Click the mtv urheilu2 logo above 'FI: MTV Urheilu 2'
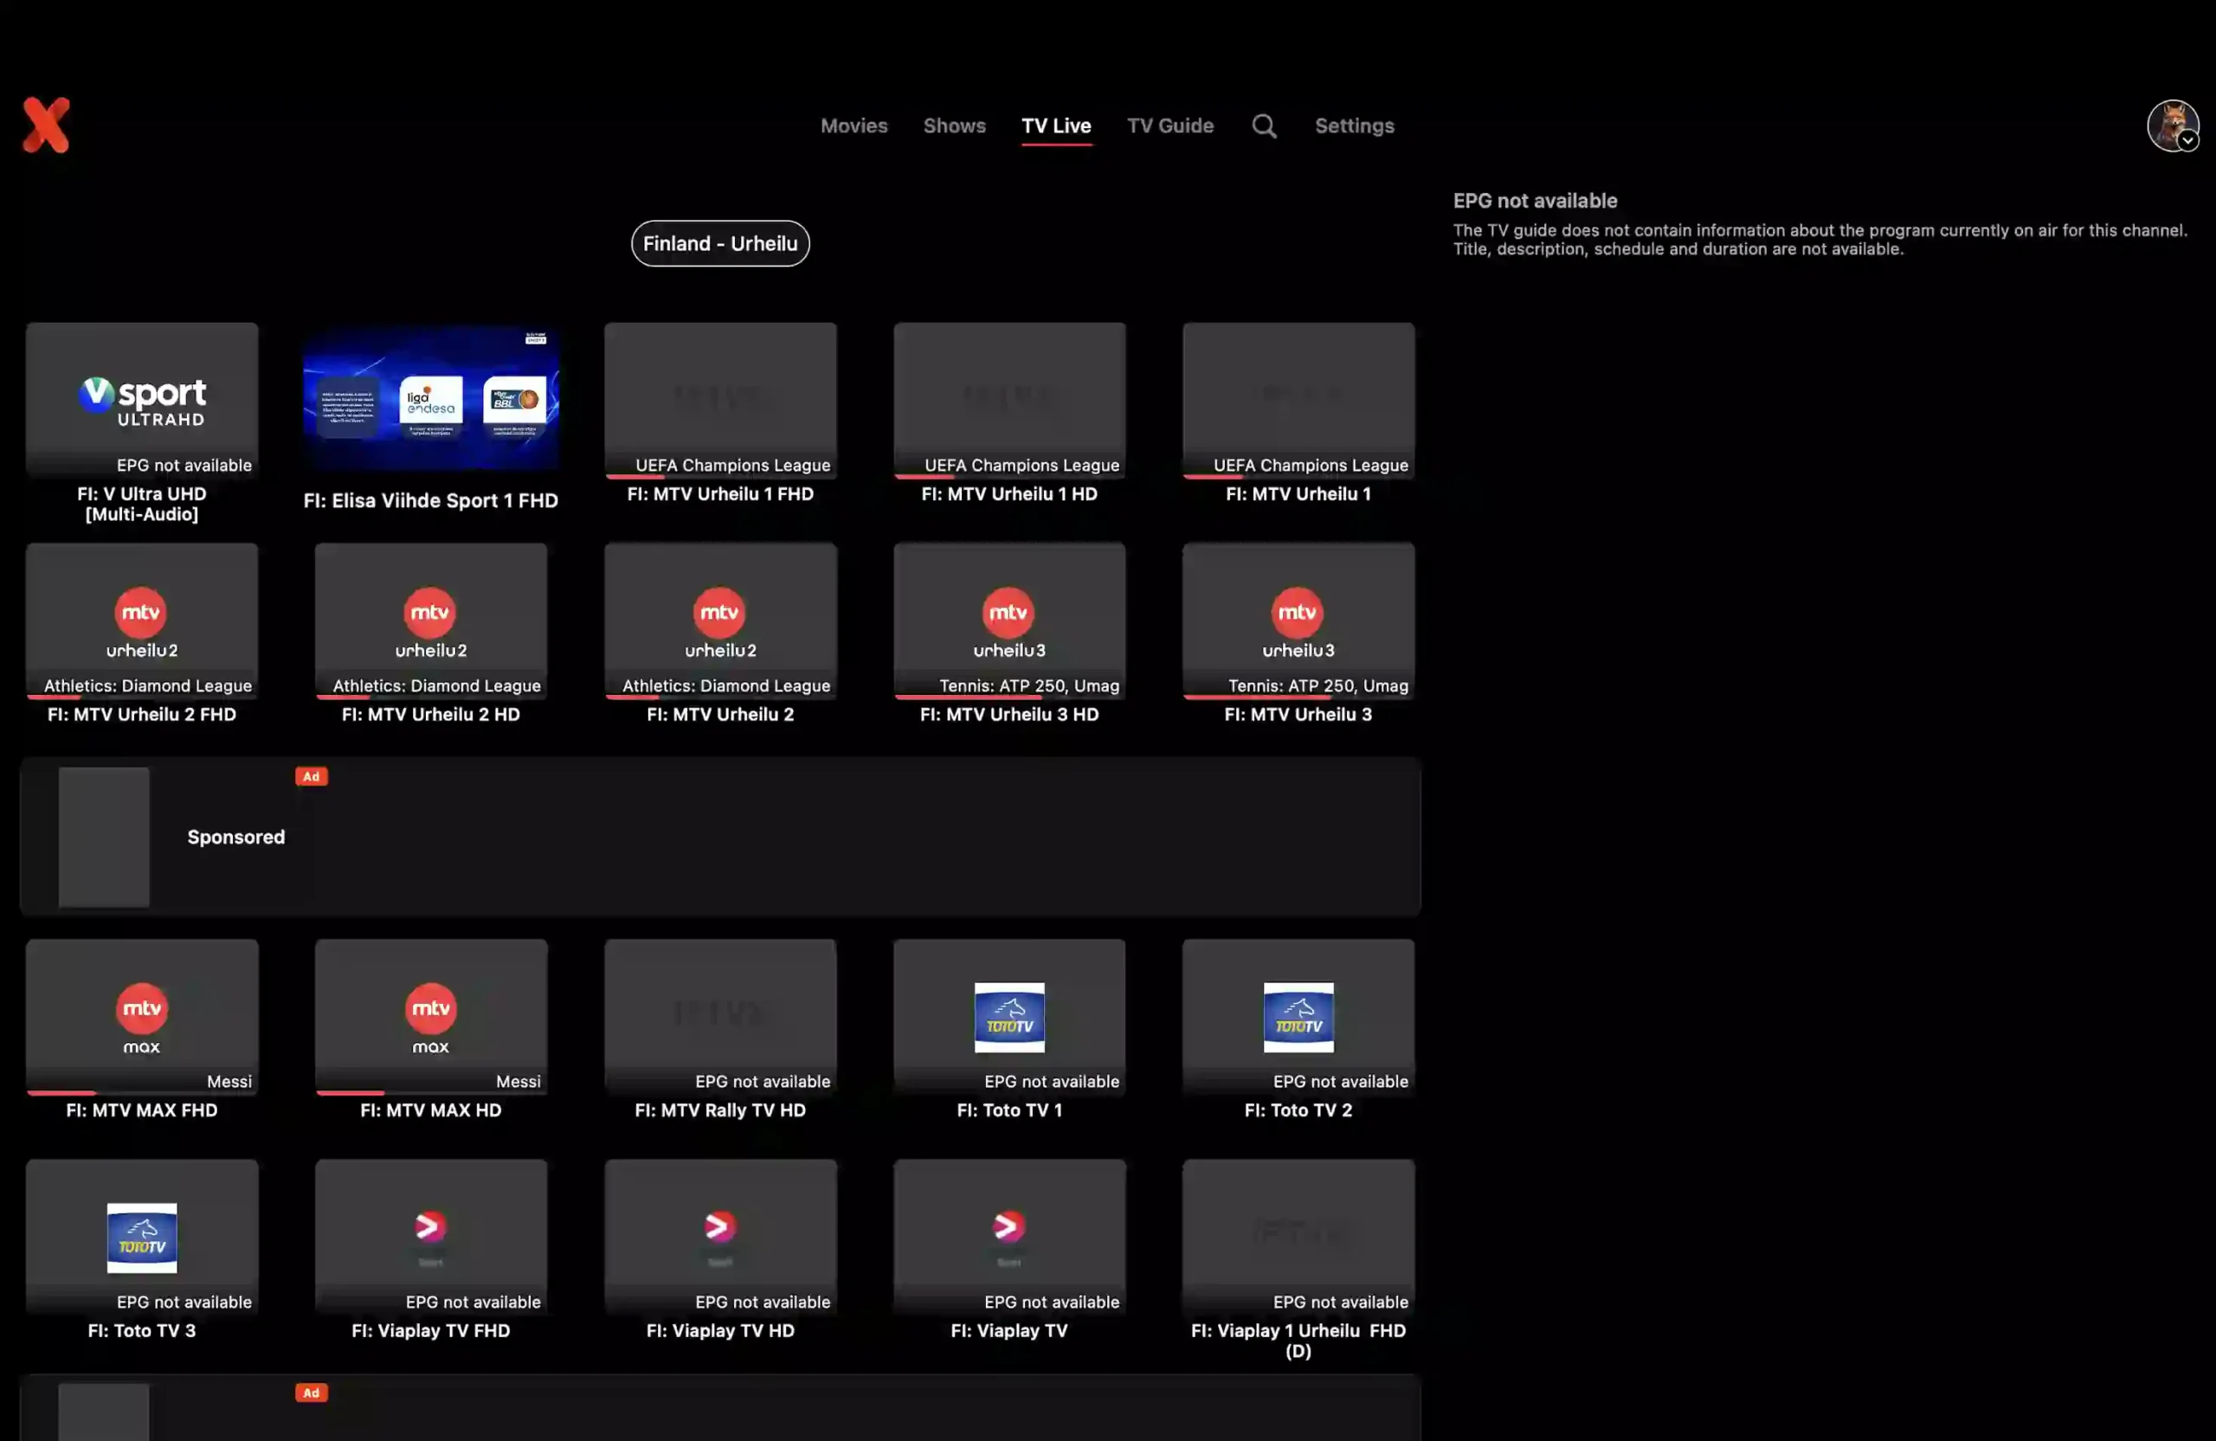This screenshot has width=2216, height=1441. pyautogui.click(x=719, y=621)
